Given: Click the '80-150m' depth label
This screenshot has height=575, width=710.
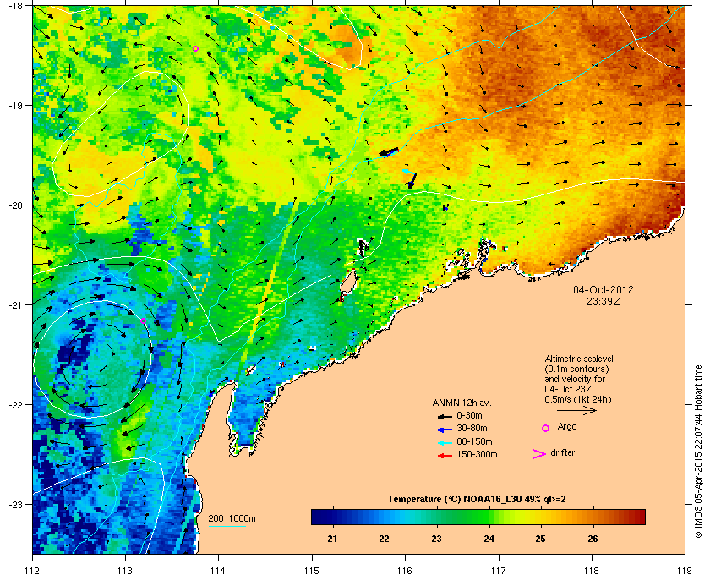Looking at the screenshot, I should click(x=474, y=441).
